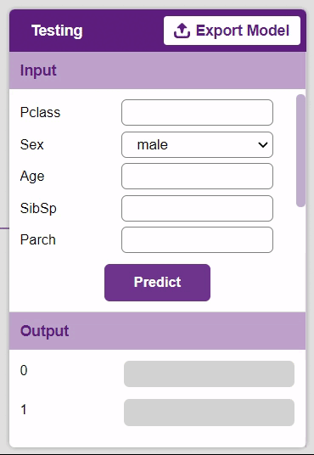This screenshot has height=455, width=314.
Task: Click the chevron arrow of Sex dropdown
Action: [263, 144]
